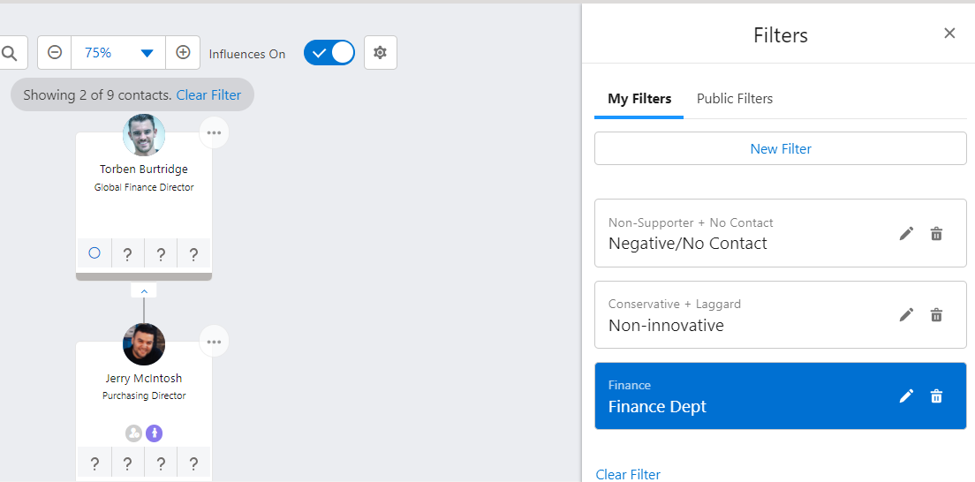Viewport: 975px width, 482px height.
Task: Edit the Finance Dept filter
Action: pyautogui.click(x=907, y=396)
